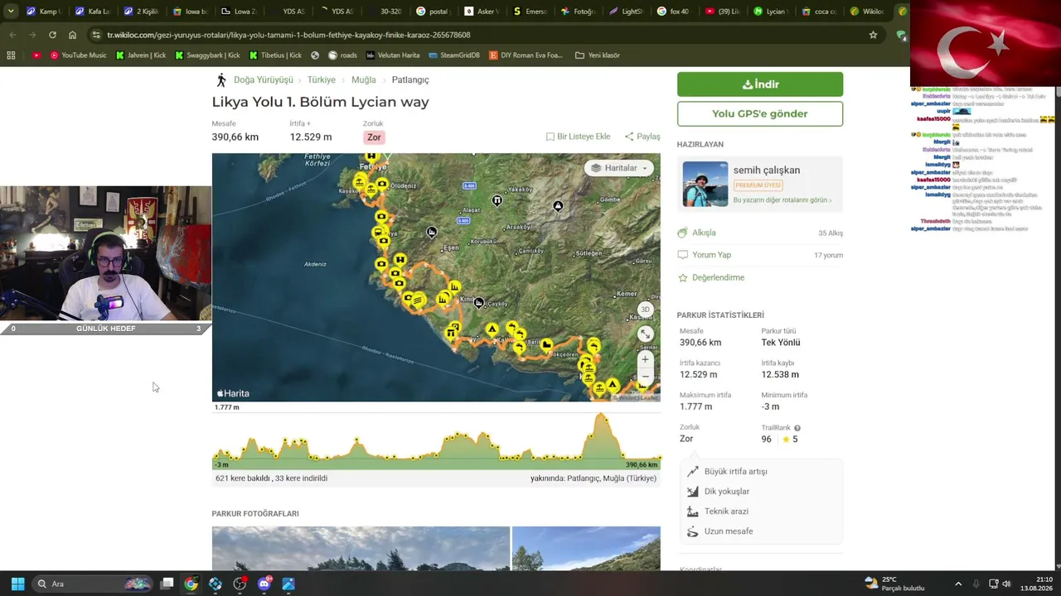Toggle the 3D map view
1061x596 pixels.
pyautogui.click(x=645, y=310)
